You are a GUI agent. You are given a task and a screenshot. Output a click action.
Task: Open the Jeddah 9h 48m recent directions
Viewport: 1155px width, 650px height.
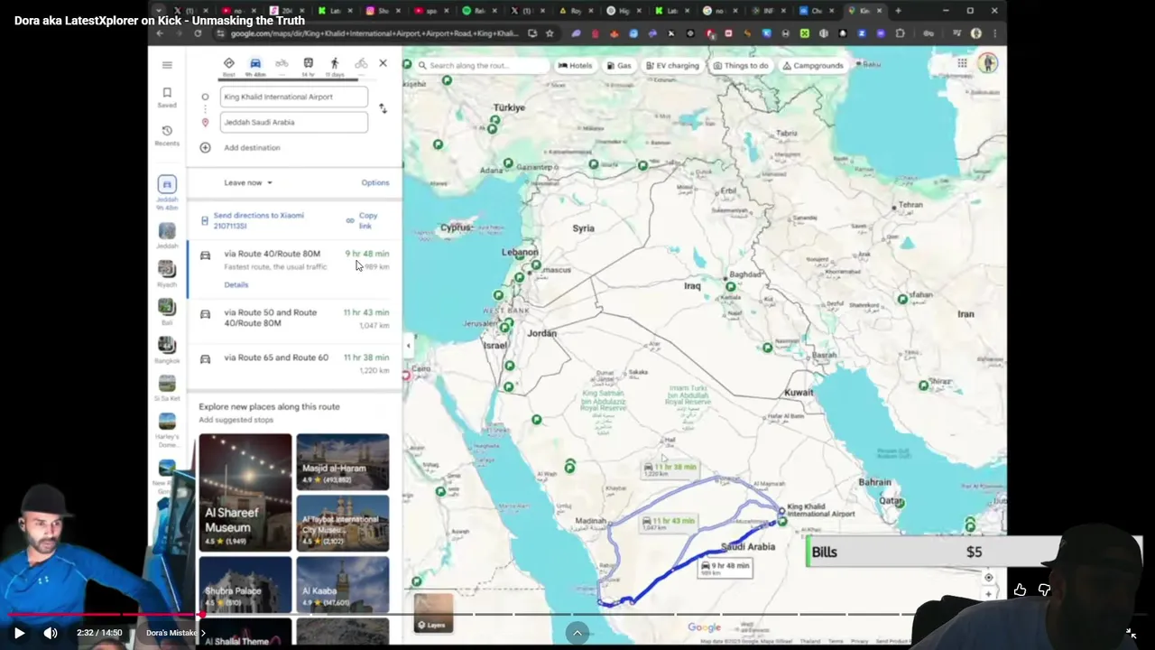point(167,193)
